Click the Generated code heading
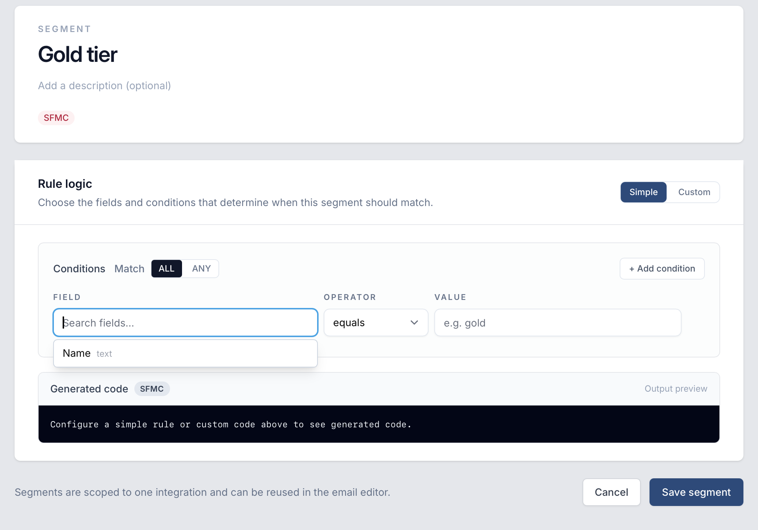 click(x=89, y=388)
